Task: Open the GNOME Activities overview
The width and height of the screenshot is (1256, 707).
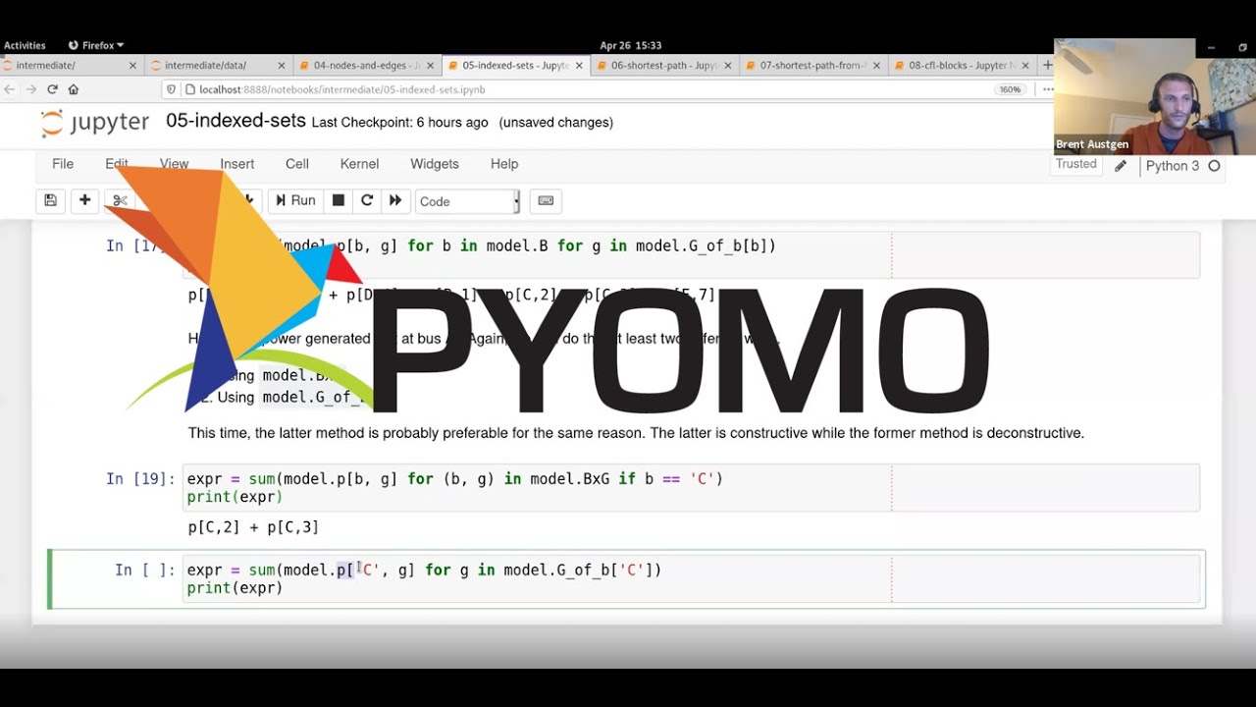Action: [x=25, y=45]
